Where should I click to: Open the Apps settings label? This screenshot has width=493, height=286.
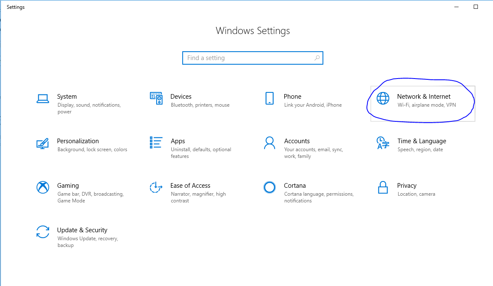tap(178, 141)
